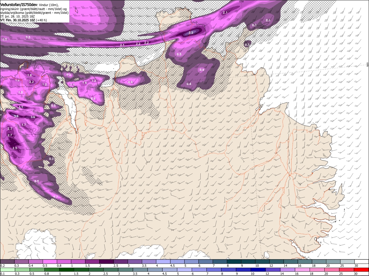Click the deep blue 10 swatch in lower legend
The width and height of the screenshot is (369, 276).
pos(258,269)
